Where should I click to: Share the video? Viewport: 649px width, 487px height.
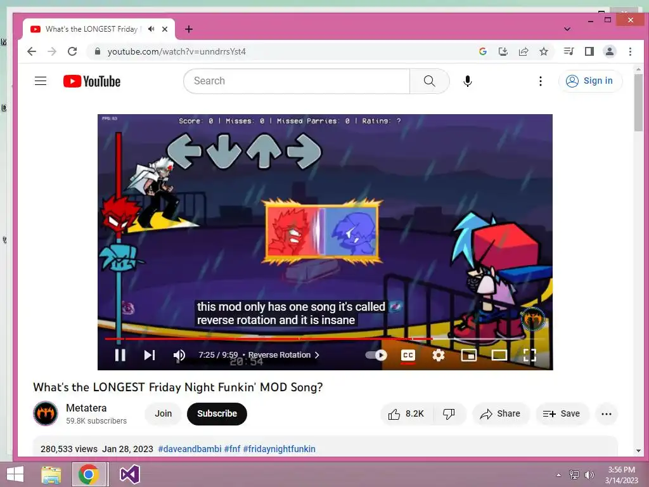point(500,413)
